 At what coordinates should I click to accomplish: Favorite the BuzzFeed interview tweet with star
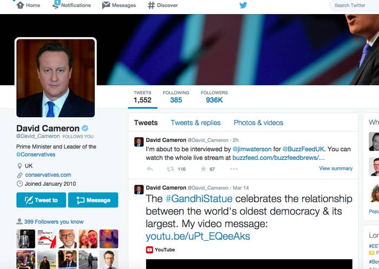(204, 169)
